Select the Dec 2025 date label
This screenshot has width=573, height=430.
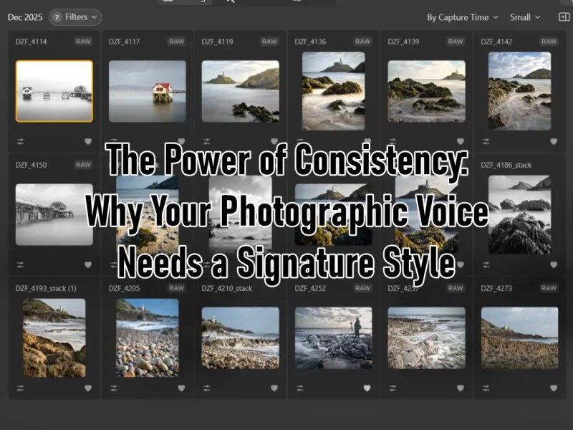click(x=25, y=17)
